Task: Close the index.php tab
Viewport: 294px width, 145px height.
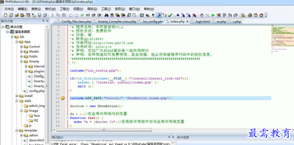Action: click(x=187, y=21)
